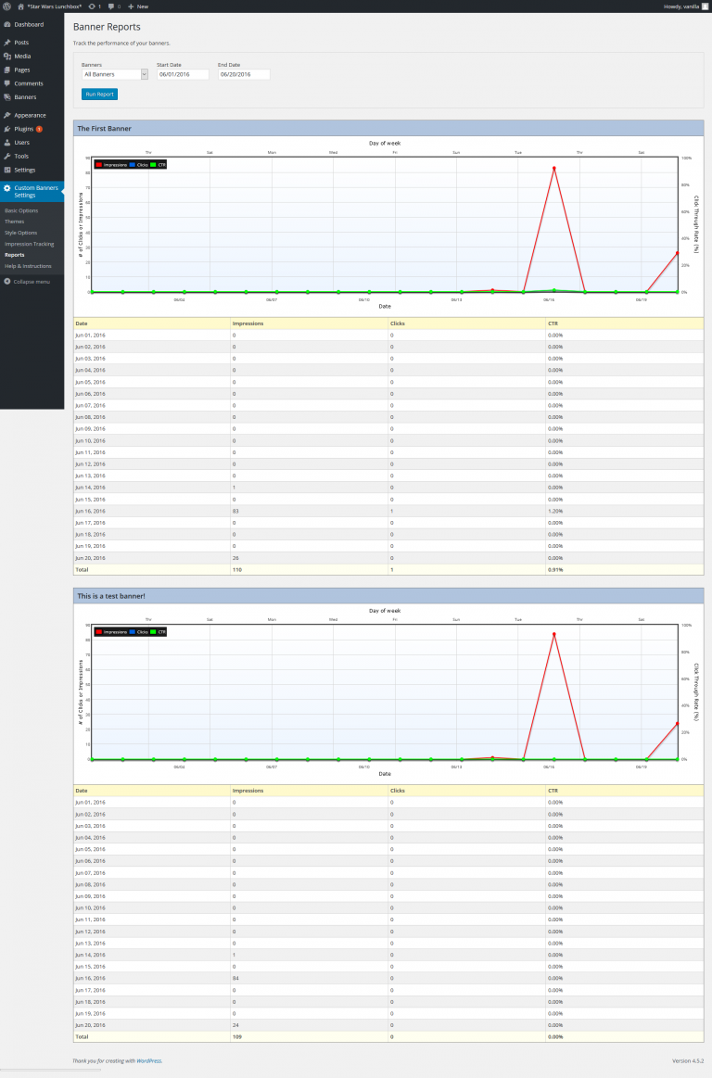Click the Dashboard icon in the sidebar
Viewport: 712px width, 1078px height.
click(7, 24)
